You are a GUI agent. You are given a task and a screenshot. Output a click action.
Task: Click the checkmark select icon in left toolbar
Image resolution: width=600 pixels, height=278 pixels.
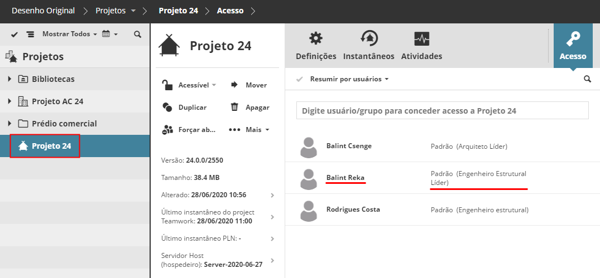[15, 35]
